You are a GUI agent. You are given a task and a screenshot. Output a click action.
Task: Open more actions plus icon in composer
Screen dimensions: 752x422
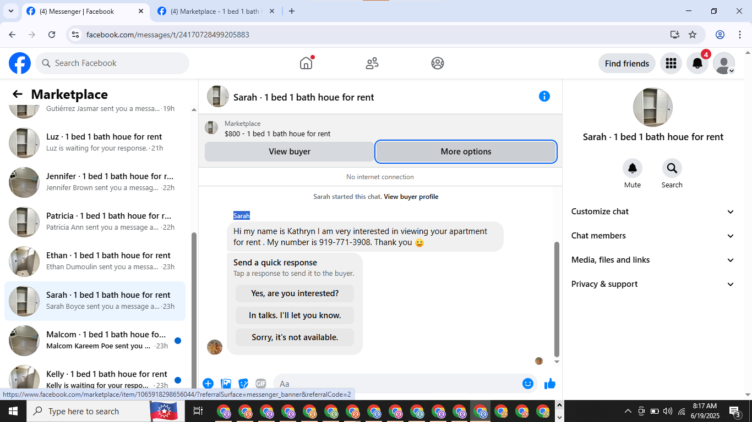208,384
